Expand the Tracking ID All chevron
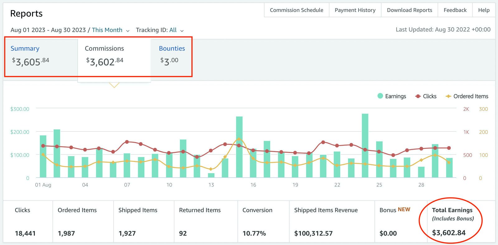The image size is (498, 245). [182, 31]
